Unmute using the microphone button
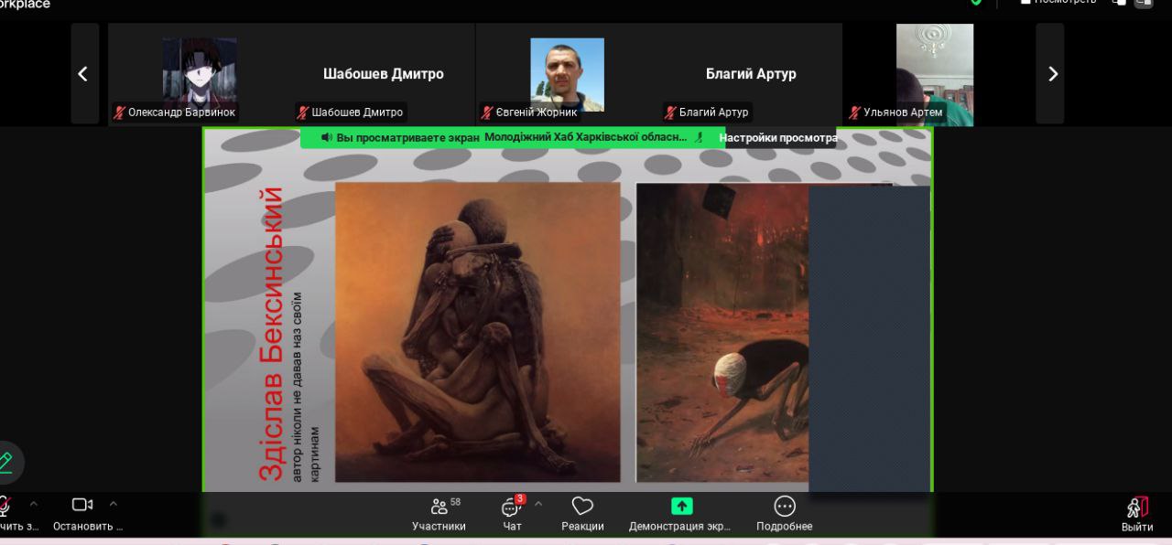 click(5, 506)
